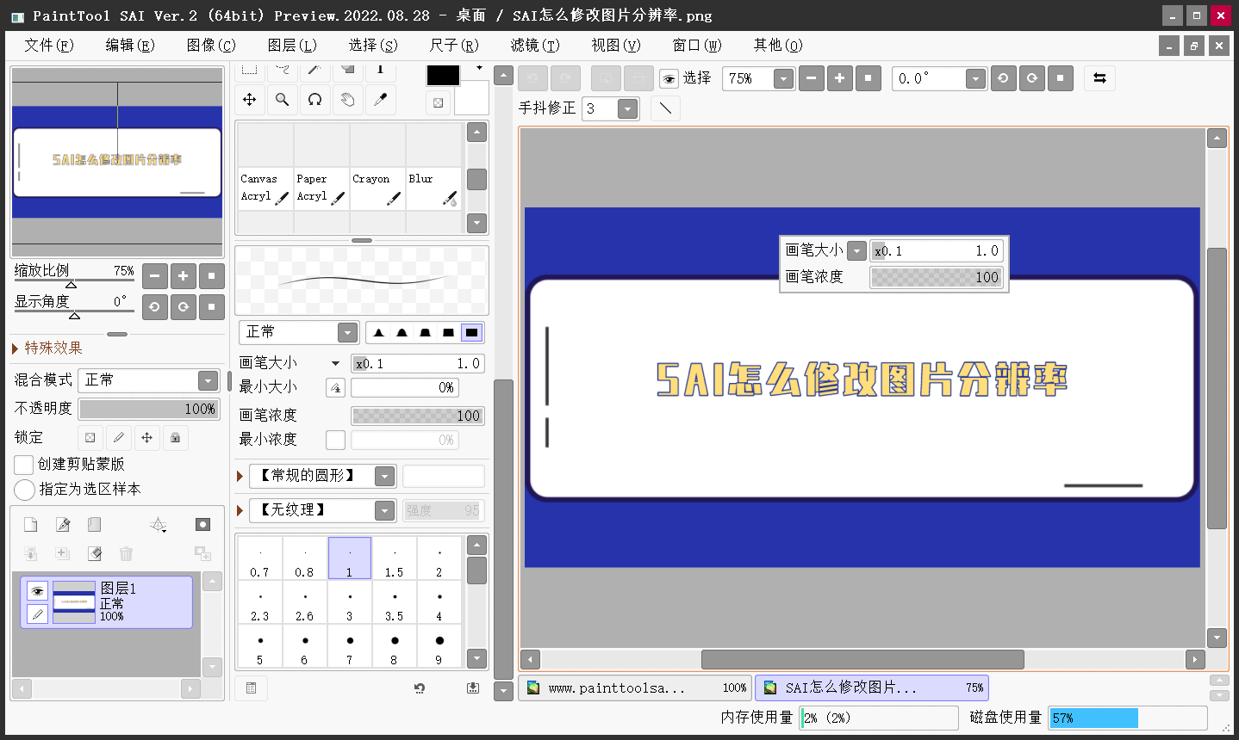This screenshot has width=1239, height=740.
Task: Select the Move tool
Action: (x=249, y=100)
